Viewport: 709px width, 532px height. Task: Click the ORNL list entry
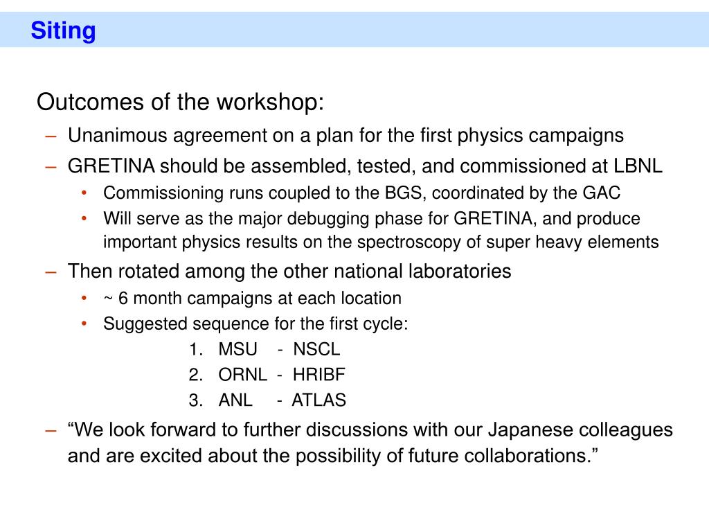[243, 375]
